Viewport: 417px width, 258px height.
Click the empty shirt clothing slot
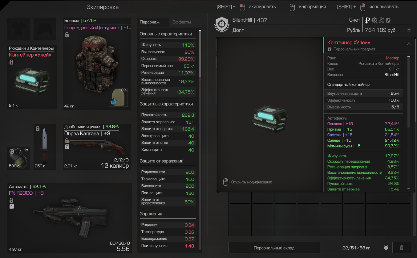[x=18, y=29]
